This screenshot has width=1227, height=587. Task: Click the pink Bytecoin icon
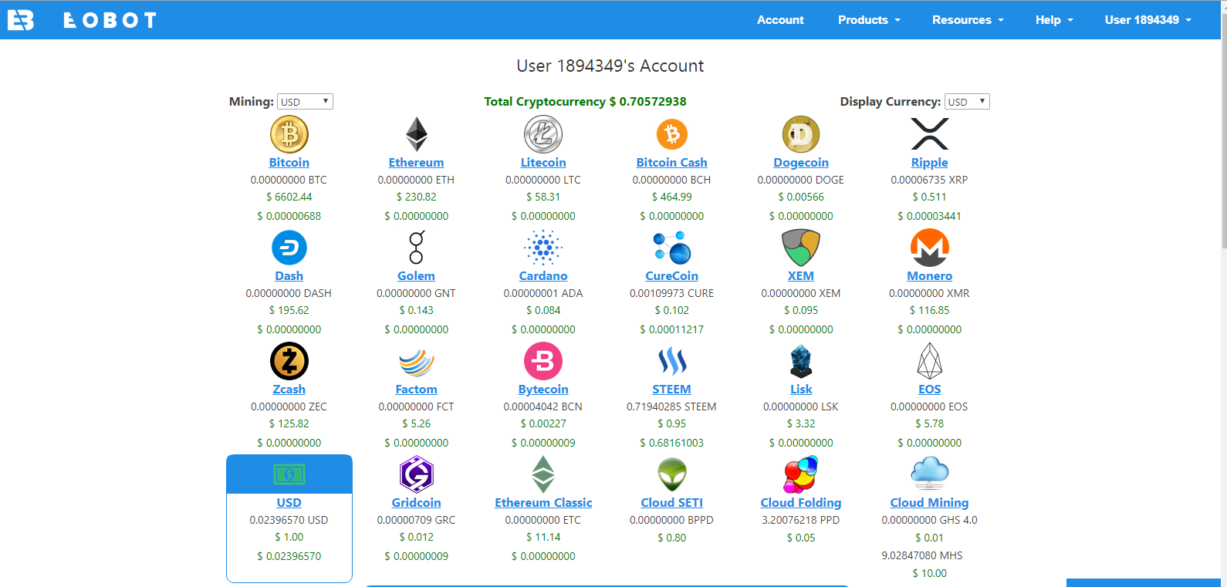(x=543, y=361)
